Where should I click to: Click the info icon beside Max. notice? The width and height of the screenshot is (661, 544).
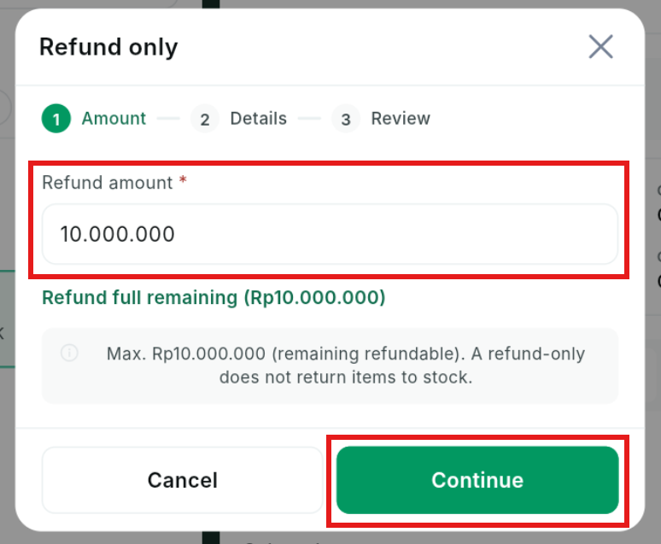tap(69, 352)
